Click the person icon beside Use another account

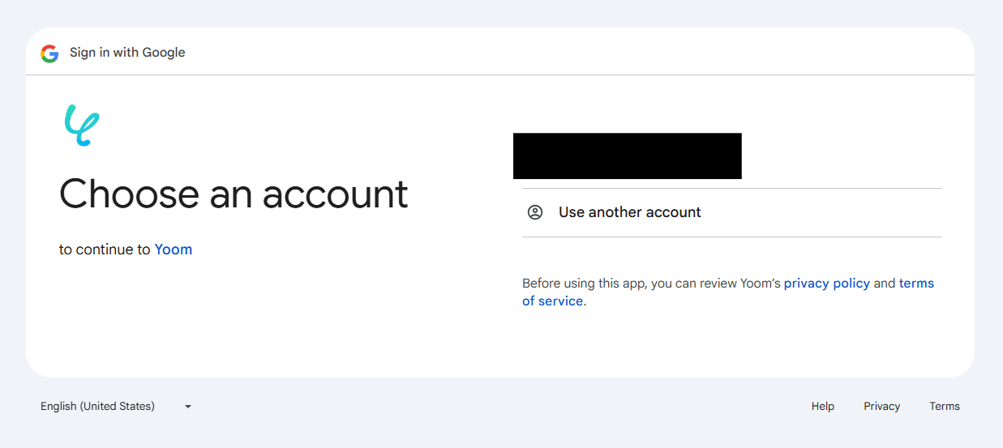pyautogui.click(x=535, y=212)
